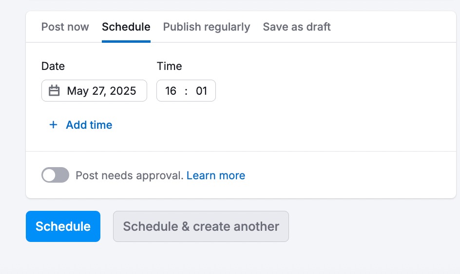Screen dimensions: 460x274
Task: Go to the Save as draft tab
Action: (x=296, y=27)
